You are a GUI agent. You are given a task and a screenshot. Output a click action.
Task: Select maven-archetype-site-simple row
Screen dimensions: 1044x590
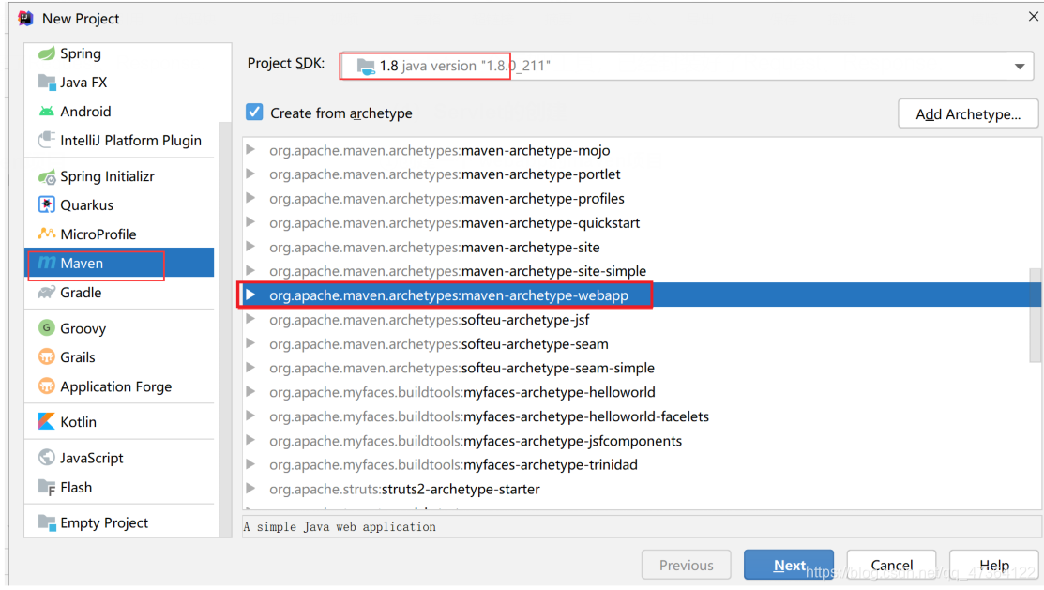[636, 271]
